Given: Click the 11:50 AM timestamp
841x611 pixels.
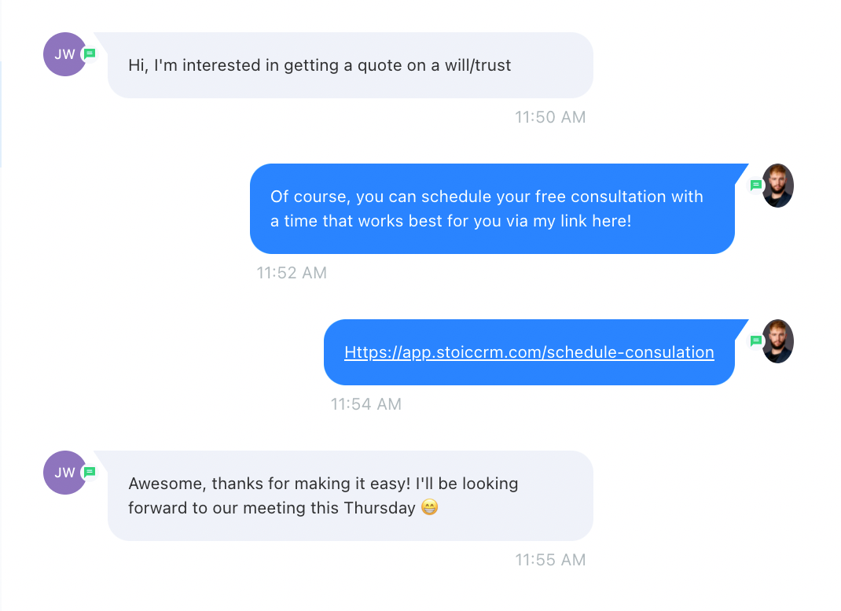Looking at the screenshot, I should [550, 117].
